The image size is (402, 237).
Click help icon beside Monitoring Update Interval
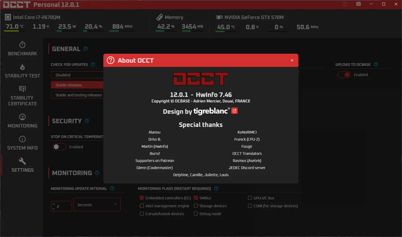(x=112, y=189)
